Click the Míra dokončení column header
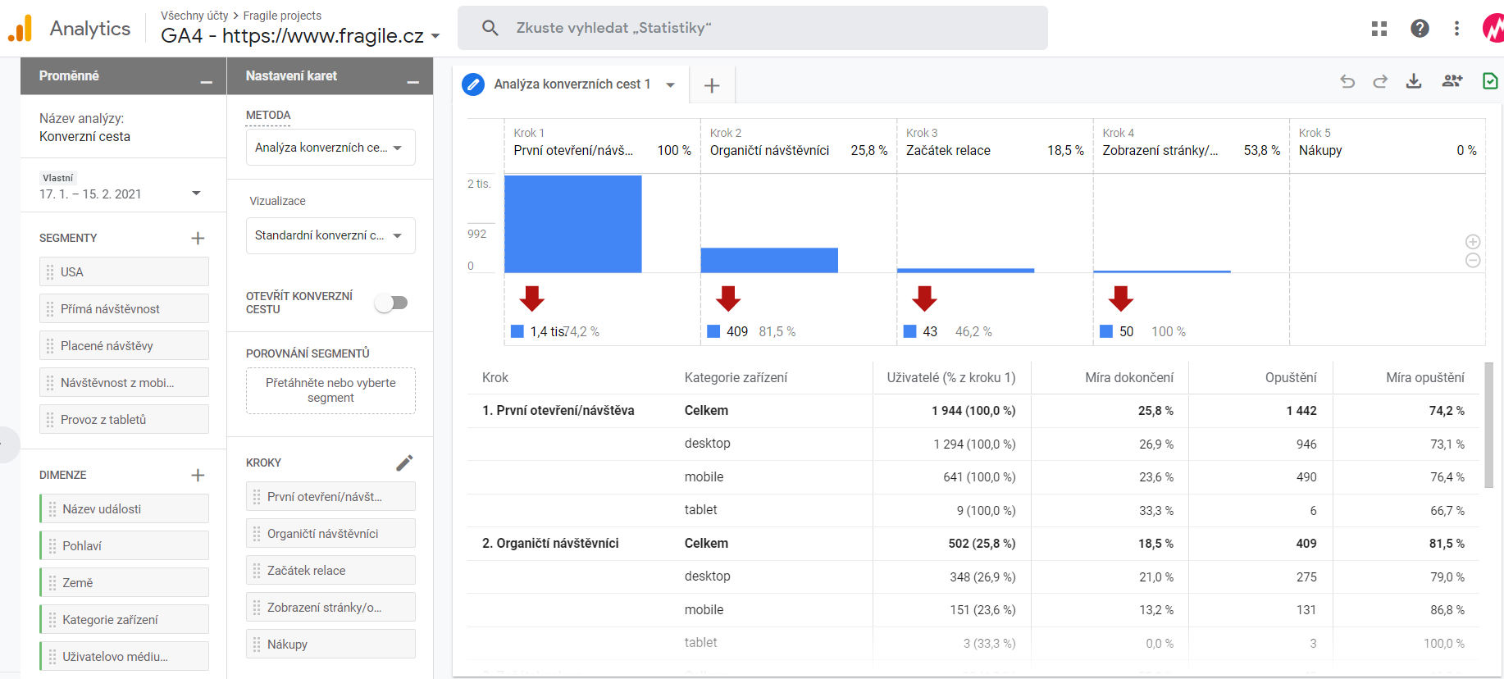Image resolution: width=1504 pixels, height=679 pixels. tap(1129, 377)
